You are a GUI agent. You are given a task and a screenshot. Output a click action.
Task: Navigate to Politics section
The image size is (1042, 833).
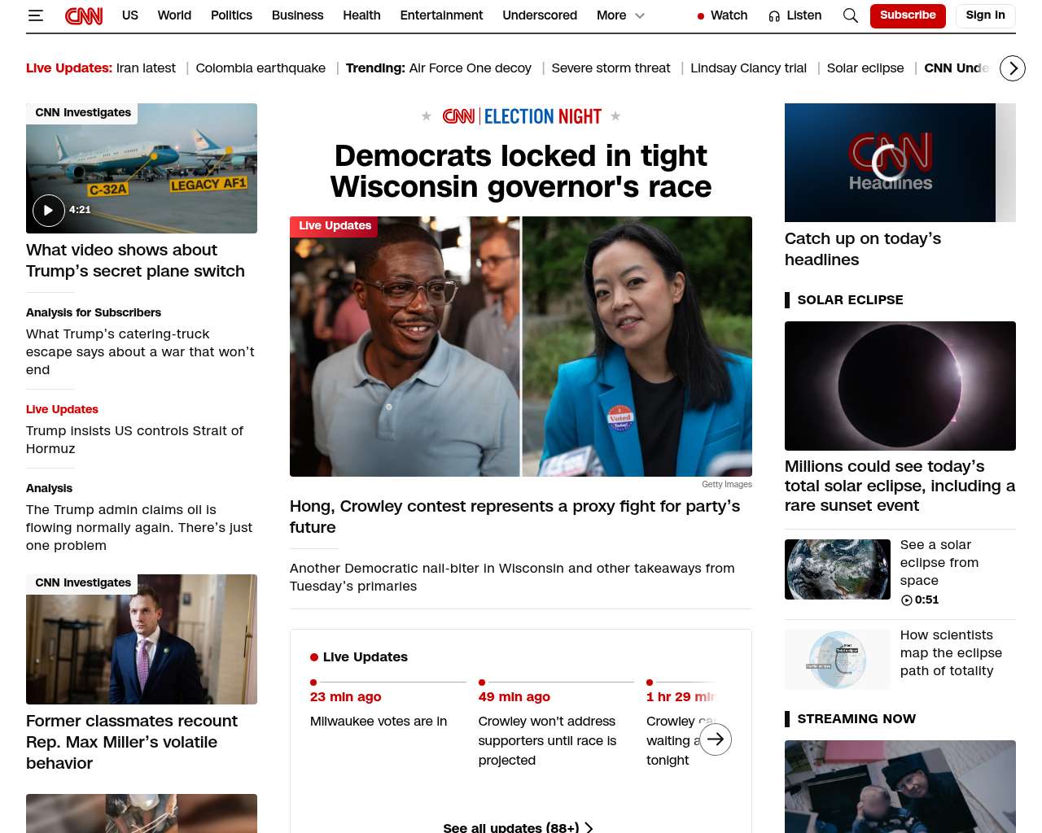231,15
